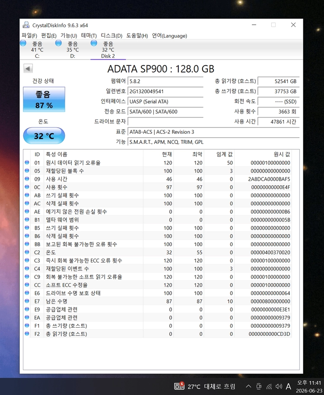Click the meet now camera tray icon
The height and width of the screenshot is (395, 324).
(x=259, y=386)
